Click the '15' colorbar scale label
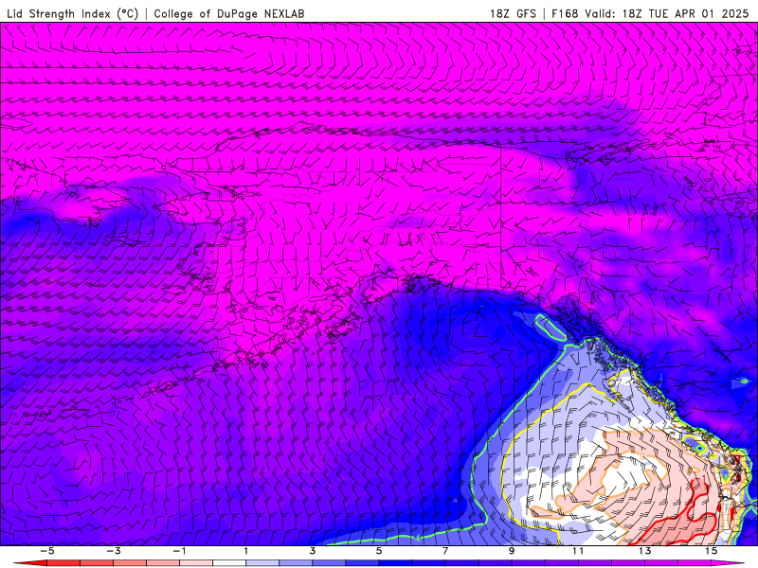758x568 pixels. [712, 551]
